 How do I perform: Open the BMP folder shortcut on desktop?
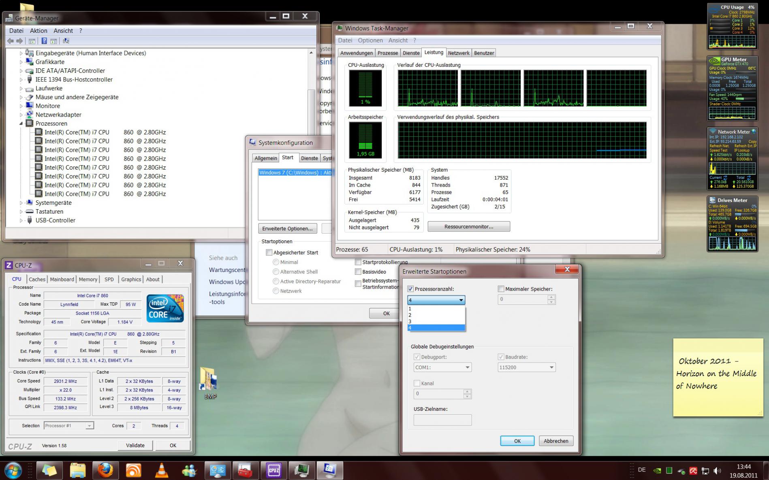coord(210,383)
